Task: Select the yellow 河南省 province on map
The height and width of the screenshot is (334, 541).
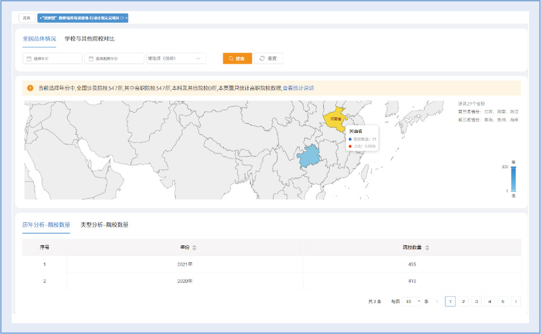Action: point(335,117)
